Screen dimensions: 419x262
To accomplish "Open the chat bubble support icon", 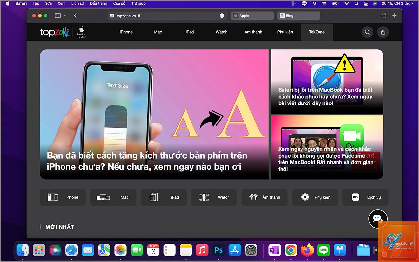I will [x=378, y=219].
